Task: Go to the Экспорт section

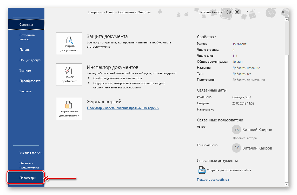Action: click(x=25, y=70)
